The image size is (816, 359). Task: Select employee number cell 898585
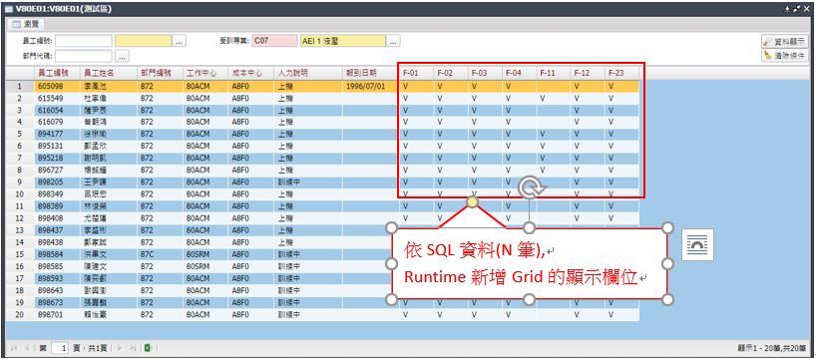[x=58, y=266]
